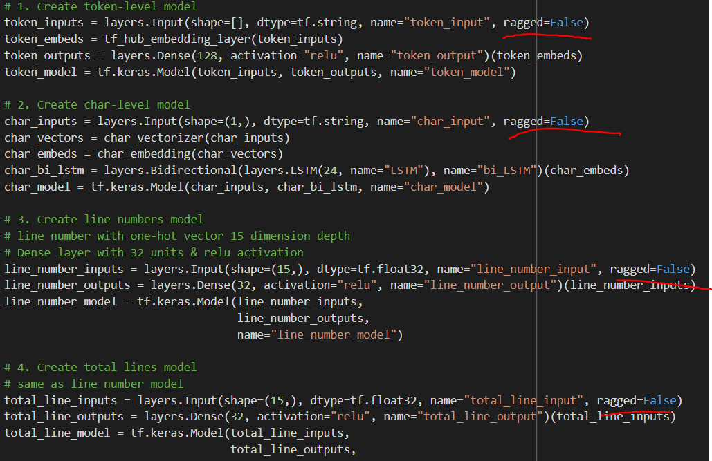Screen dimensions: 712x461
Task: Click the comment about the one-hot vector 15 dimension depth
Action: tap(177, 236)
